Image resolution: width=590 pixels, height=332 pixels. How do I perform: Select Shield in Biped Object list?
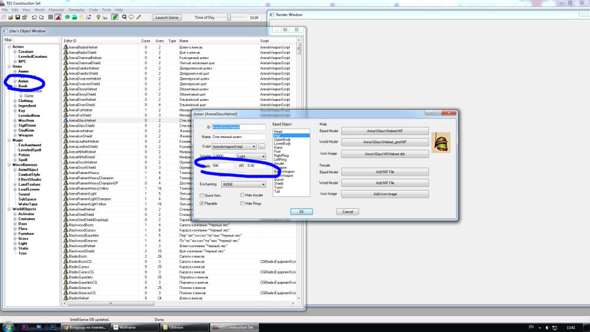coord(279,183)
